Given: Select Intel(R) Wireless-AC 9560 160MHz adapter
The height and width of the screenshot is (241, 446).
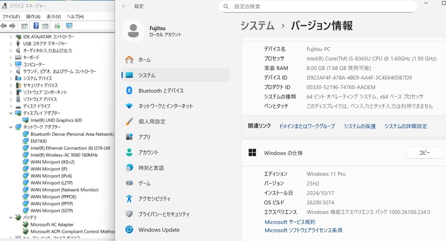Looking at the screenshot, I should click(64, 155).
